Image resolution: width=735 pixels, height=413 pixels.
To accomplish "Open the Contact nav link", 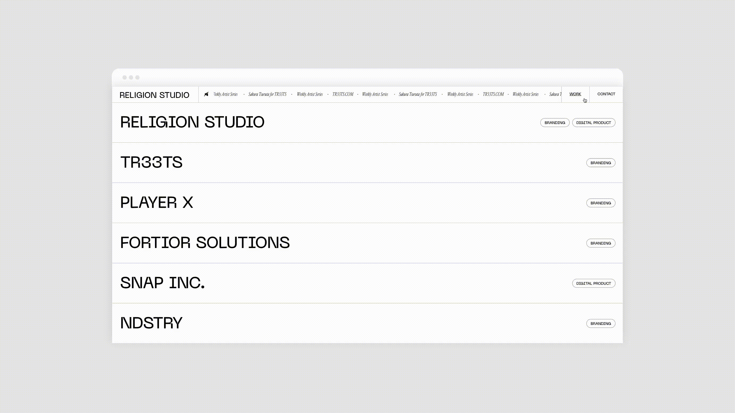I will (x=606, y=94).
